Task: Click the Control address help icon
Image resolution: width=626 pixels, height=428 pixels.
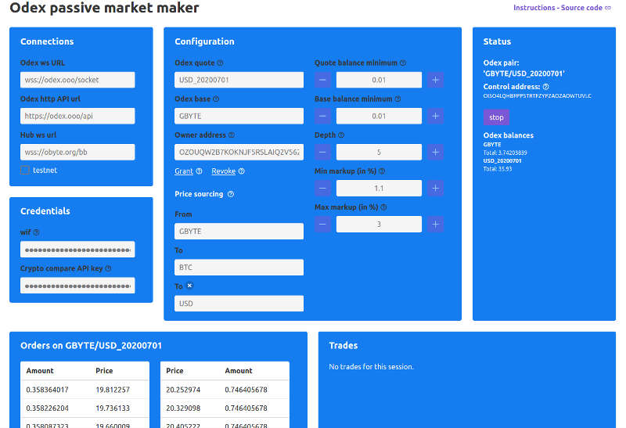Action: pyautogui.click(x=545, y=87)
